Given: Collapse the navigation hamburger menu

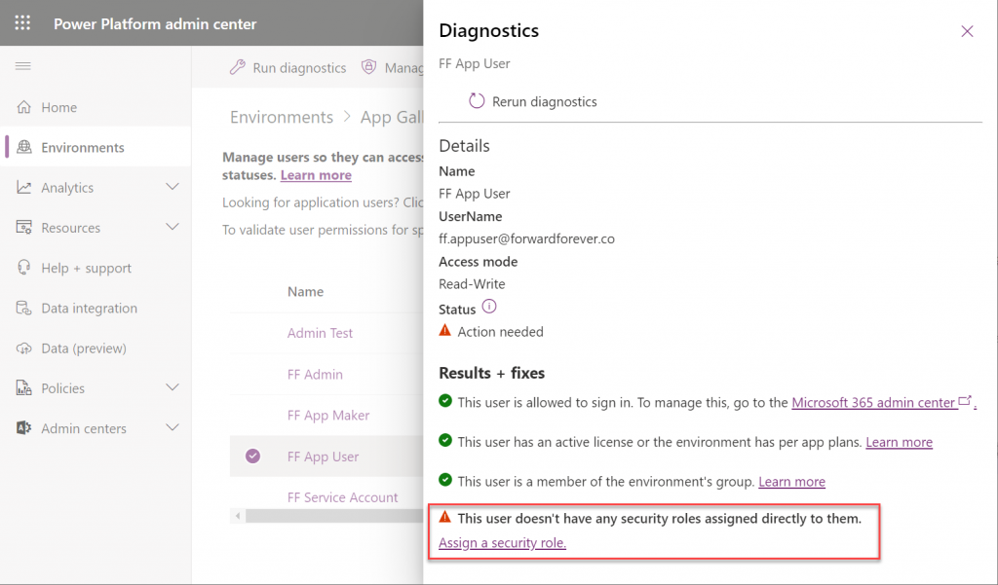Looking at the screenshot, I should coord(23,66).
